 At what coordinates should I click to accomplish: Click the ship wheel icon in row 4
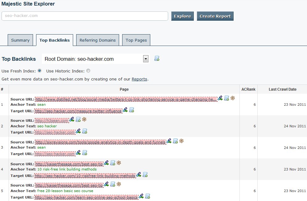[119, 163]
